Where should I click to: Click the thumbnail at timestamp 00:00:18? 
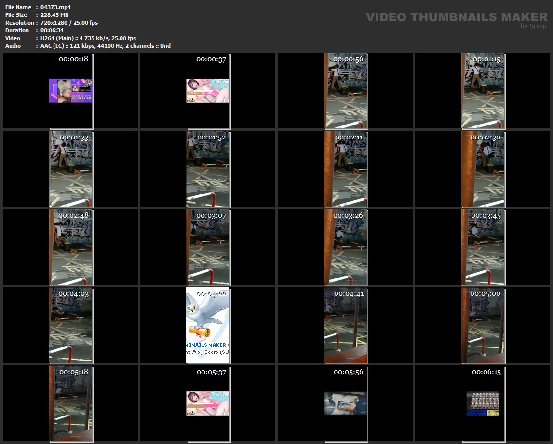(70, 91)
